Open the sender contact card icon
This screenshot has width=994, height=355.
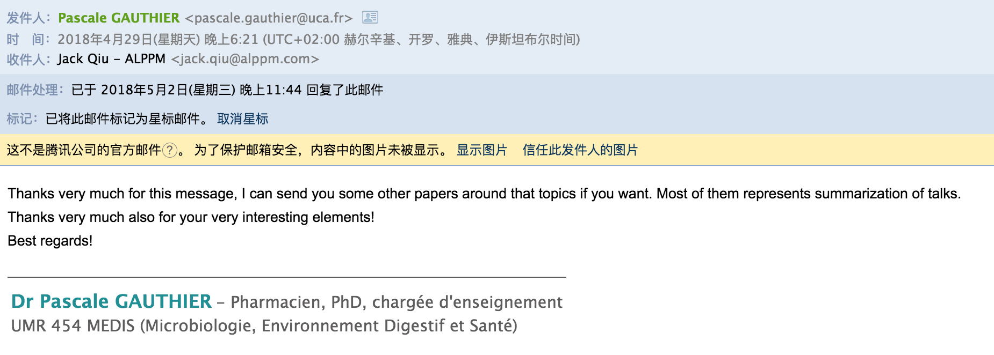(370, 18)
